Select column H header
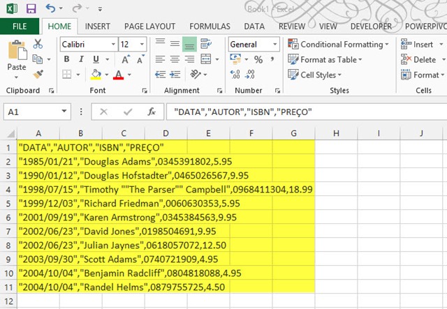The height and width of the screenshot is (309, 447). point(336,133)
